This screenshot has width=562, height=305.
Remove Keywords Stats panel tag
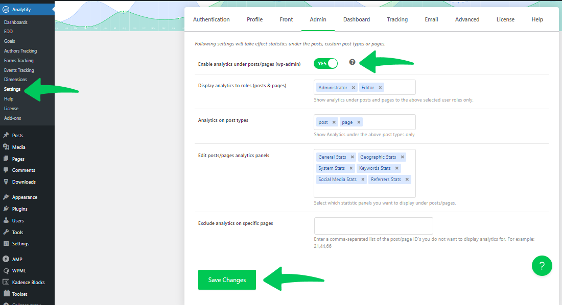point(397,168)
